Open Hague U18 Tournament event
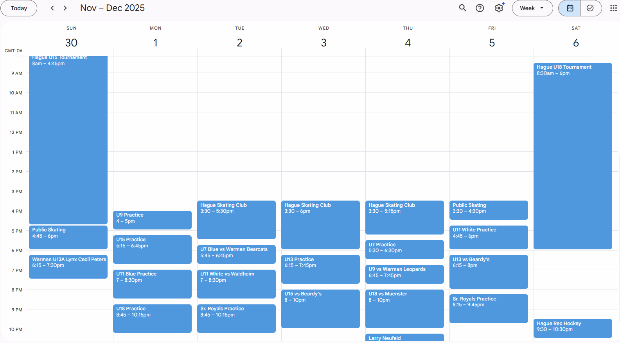 pos(572,156)
